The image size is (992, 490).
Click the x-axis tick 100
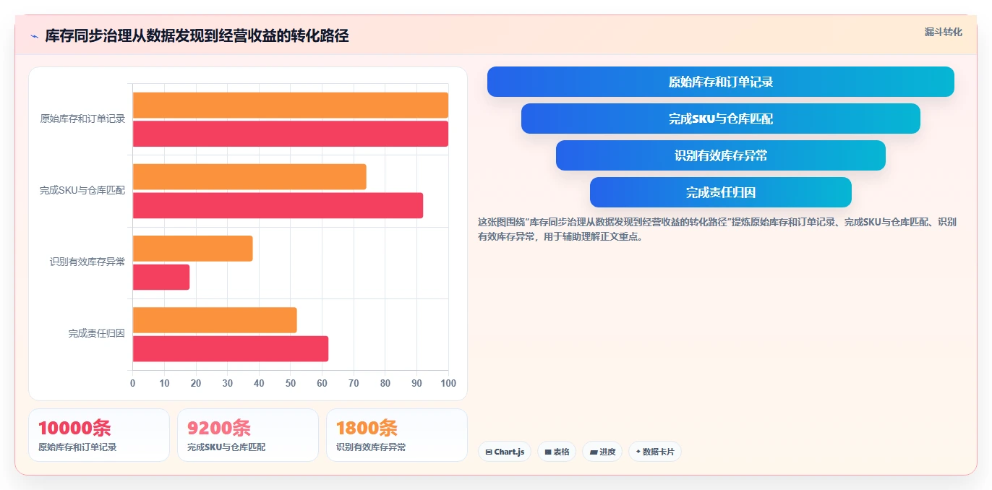click(x=448, y=383)
